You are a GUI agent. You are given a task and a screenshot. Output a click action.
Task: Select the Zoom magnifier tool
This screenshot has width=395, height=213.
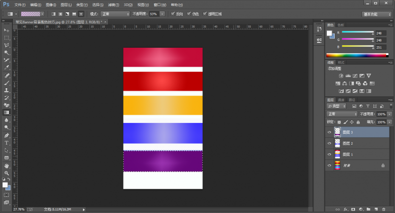pyautogui.click(x=7, y=173)
